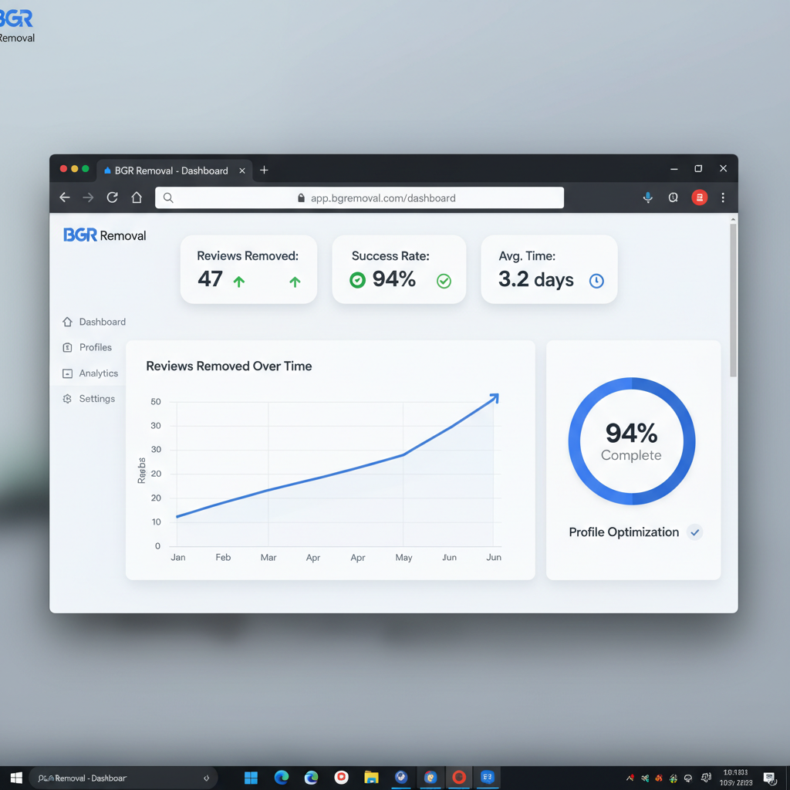
Task: Open the red Opera icon in taskbar
Action: pos(459,777)
